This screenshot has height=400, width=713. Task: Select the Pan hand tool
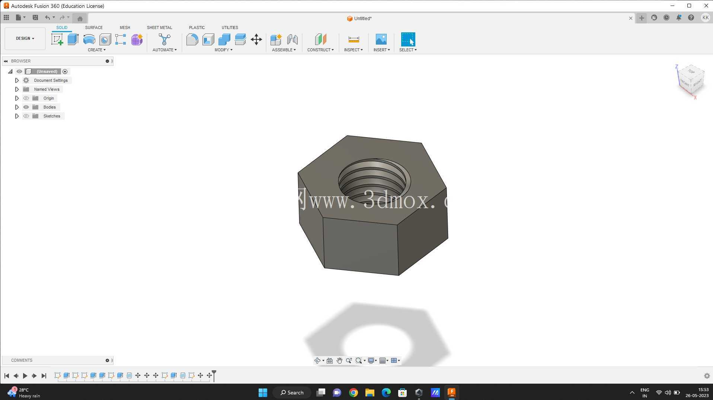(339, 361)
